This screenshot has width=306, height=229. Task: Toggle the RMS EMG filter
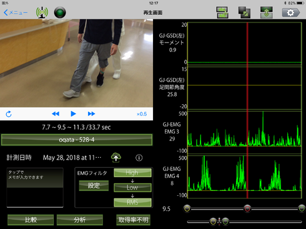point(132,202)
